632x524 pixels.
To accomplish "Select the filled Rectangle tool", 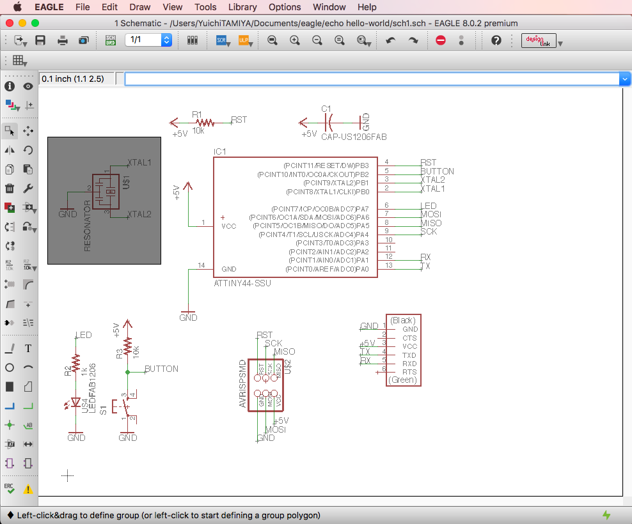I will 10,387.
